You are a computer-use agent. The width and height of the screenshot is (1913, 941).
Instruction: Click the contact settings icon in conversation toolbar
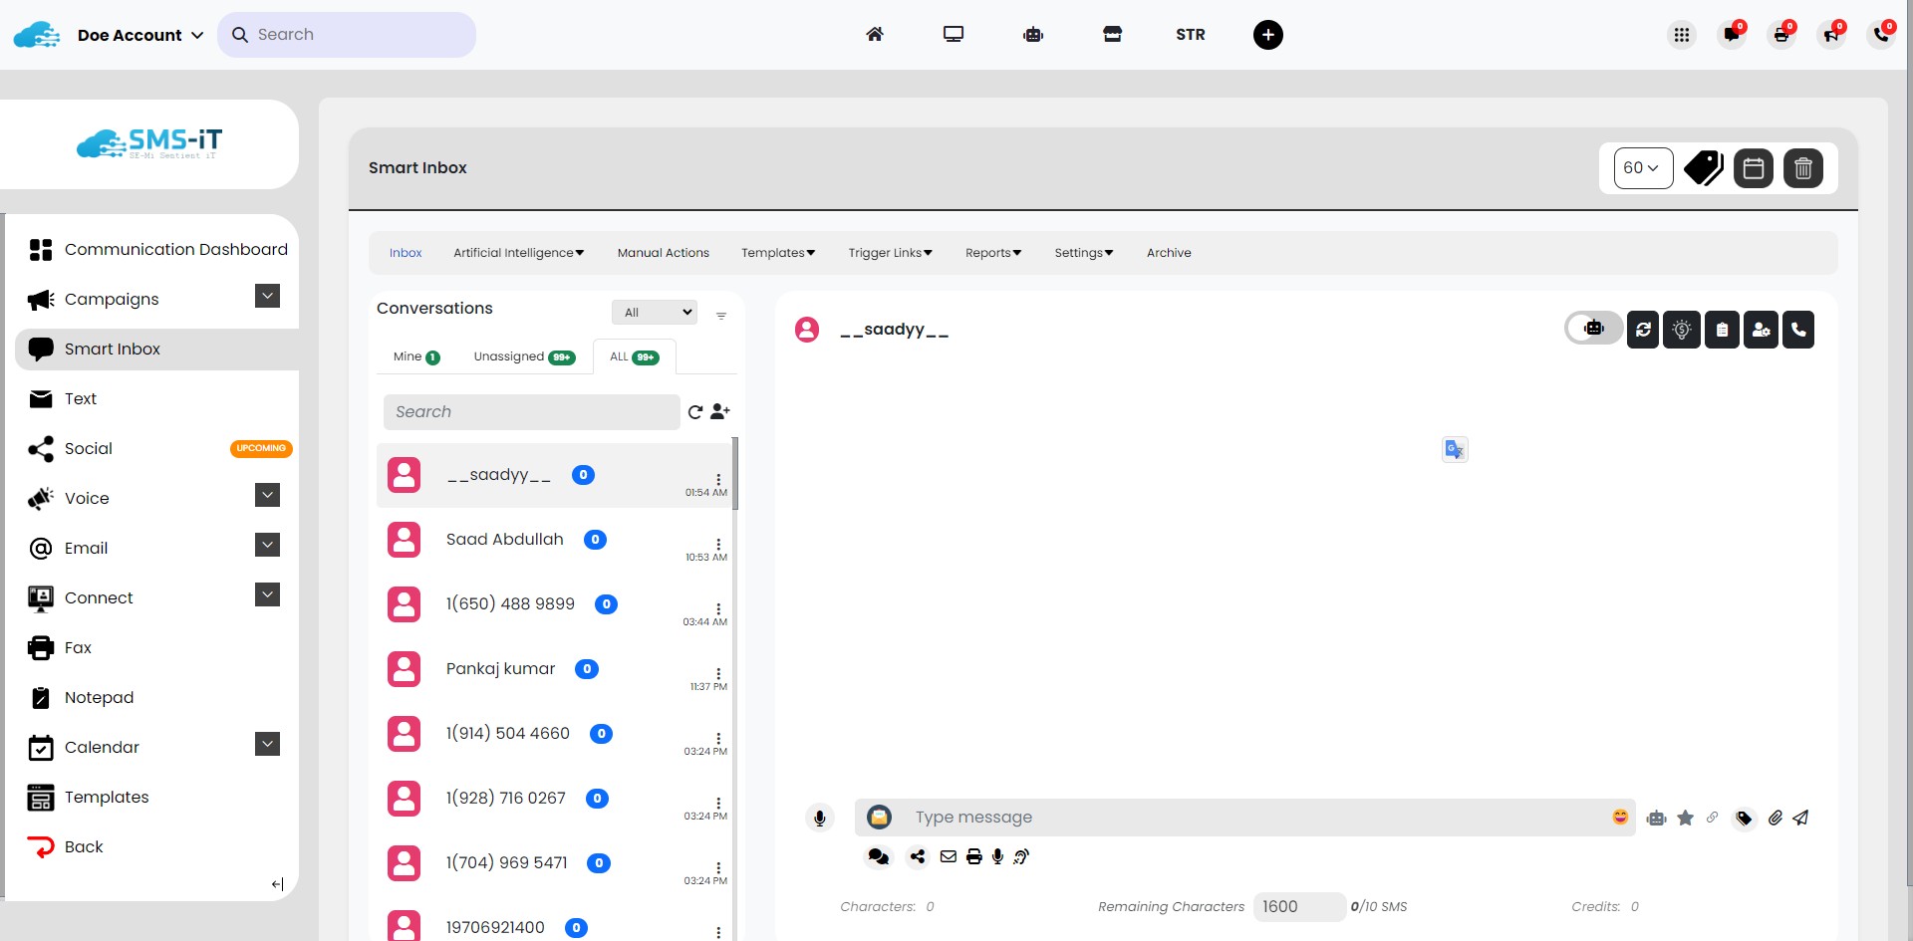tap(1762, 329)
